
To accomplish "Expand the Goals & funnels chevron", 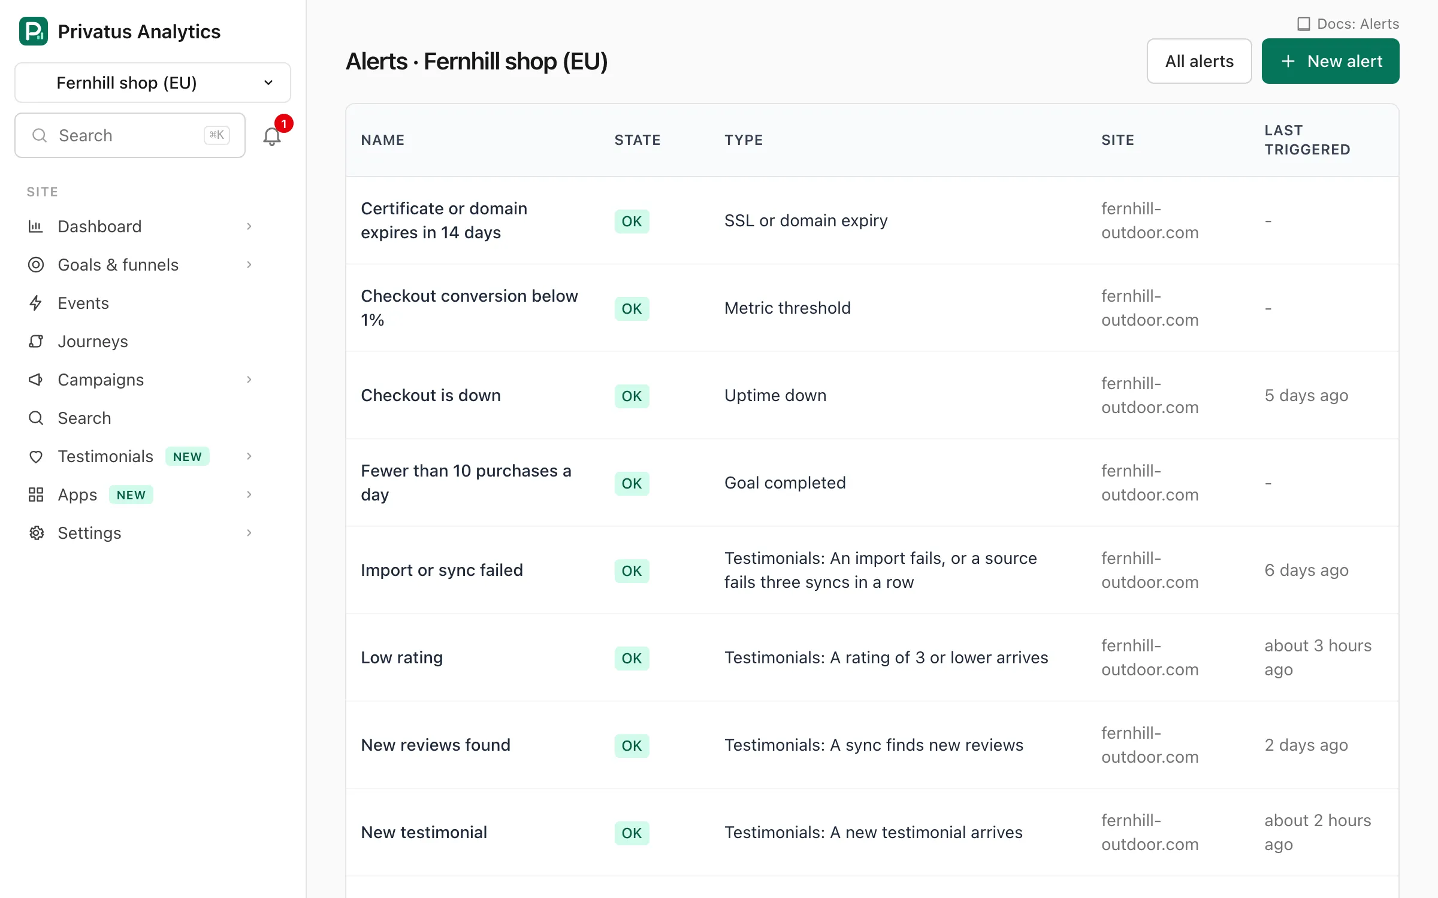I will click(x=249, y=265).
